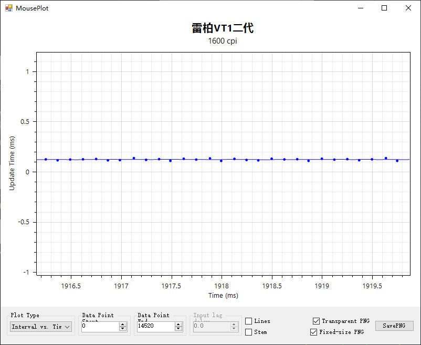Enable the Lines checkbox
Screen dimensions: 421x345
pos(249,320)
